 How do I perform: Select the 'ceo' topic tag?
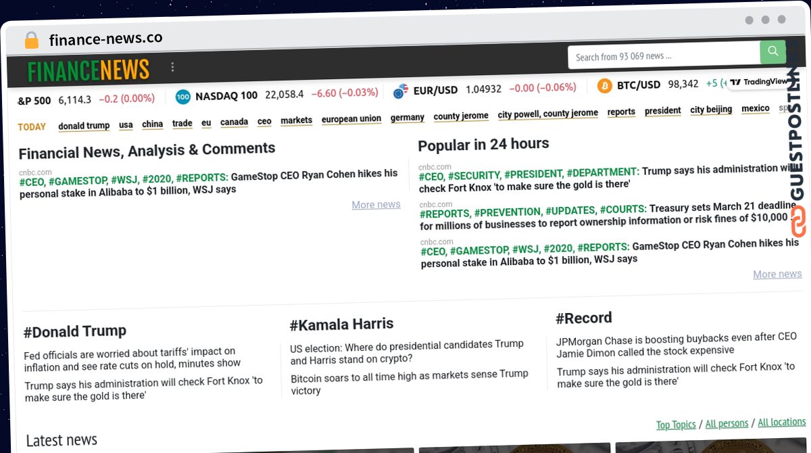(x=264, y=122)
